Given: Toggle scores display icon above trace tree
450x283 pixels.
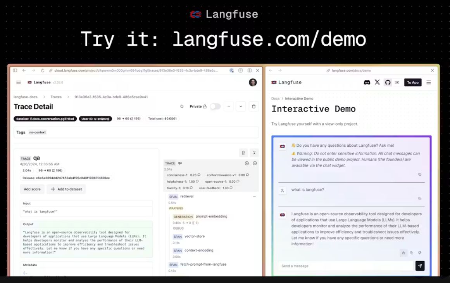Looking at the screenshot, I should tap(243, 153).
